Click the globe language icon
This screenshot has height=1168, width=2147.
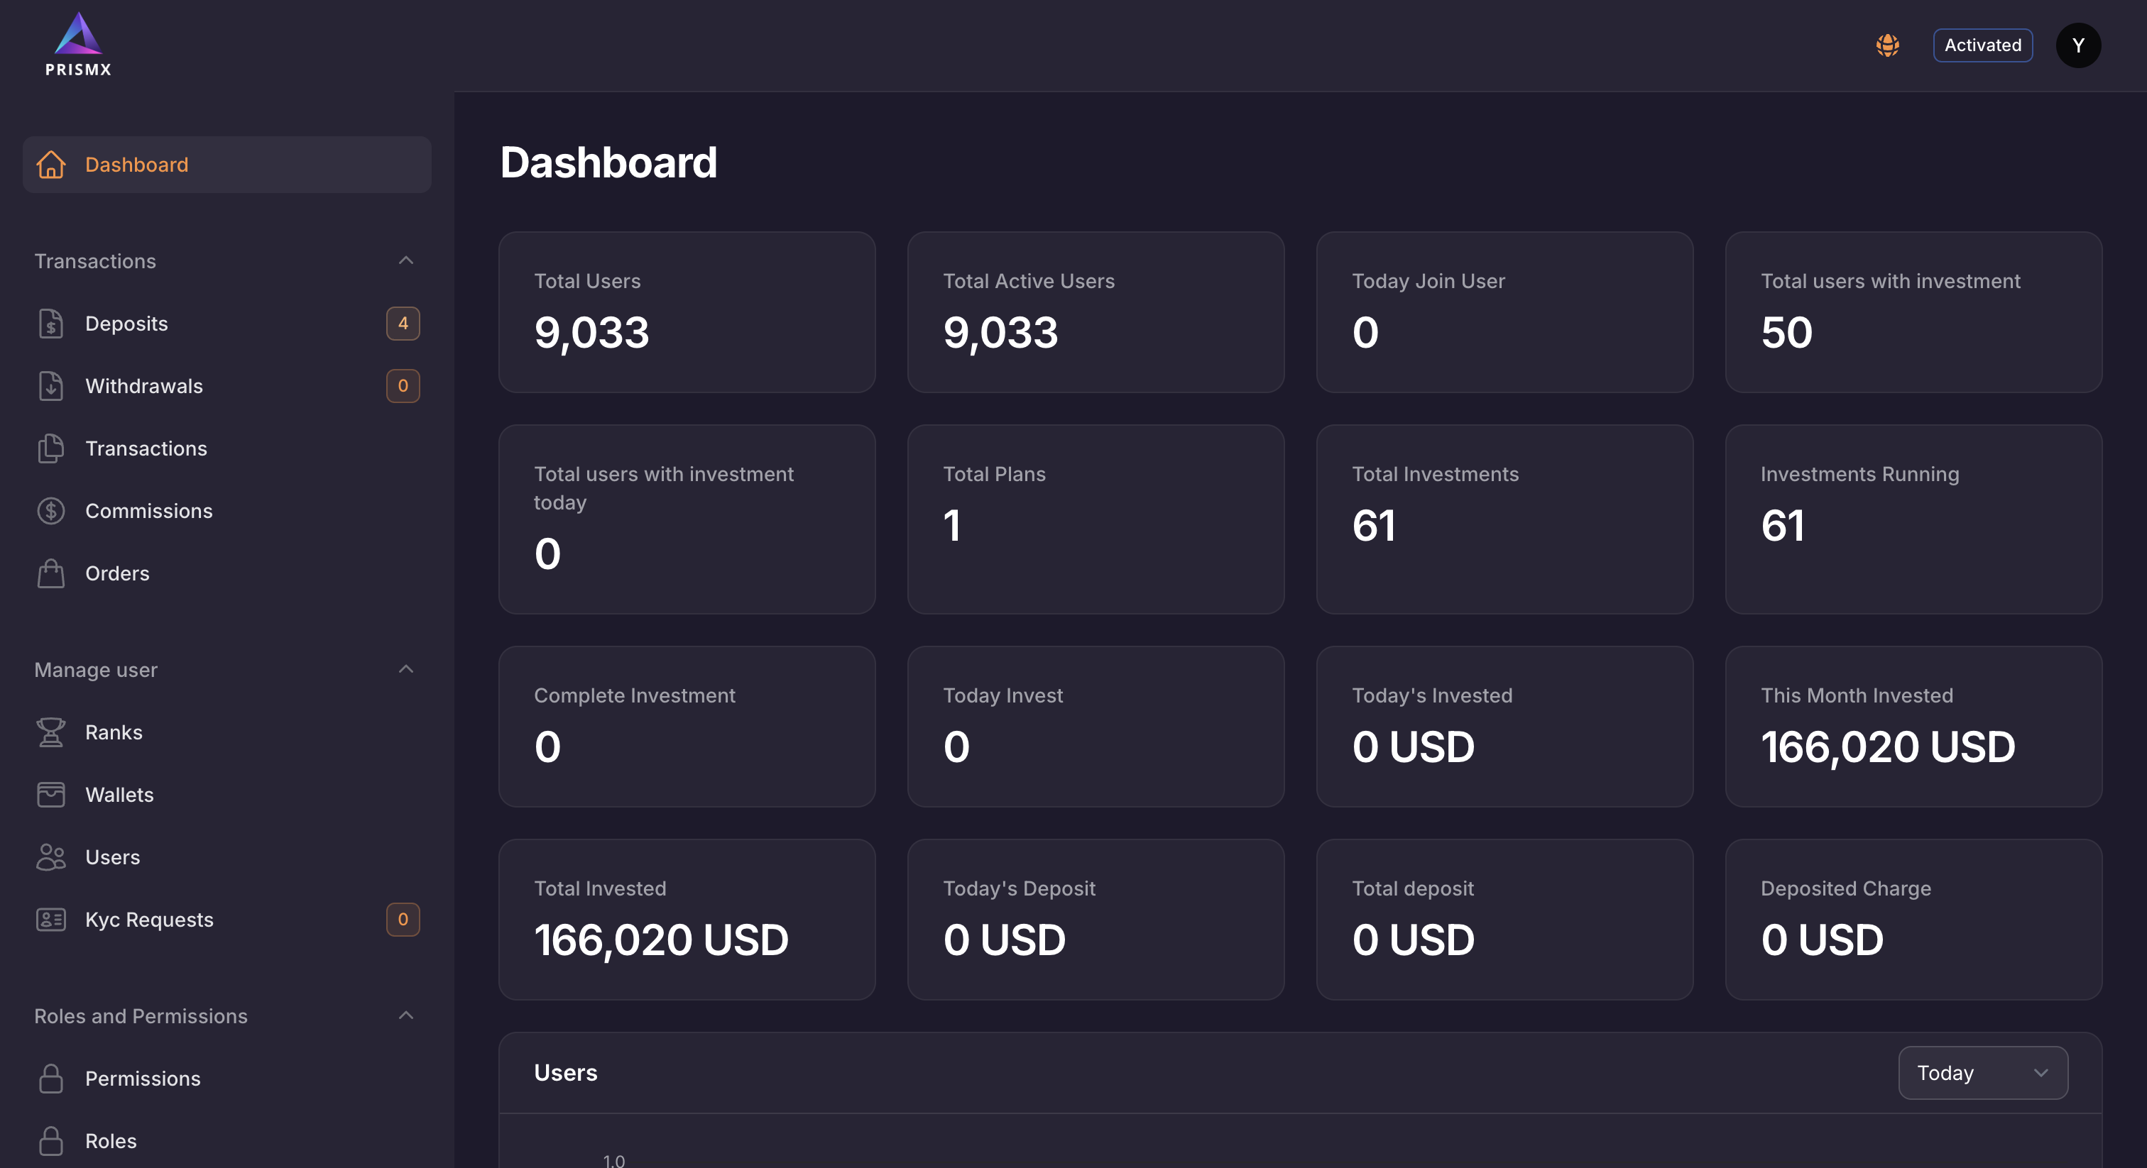click(x=1887, y=45)
